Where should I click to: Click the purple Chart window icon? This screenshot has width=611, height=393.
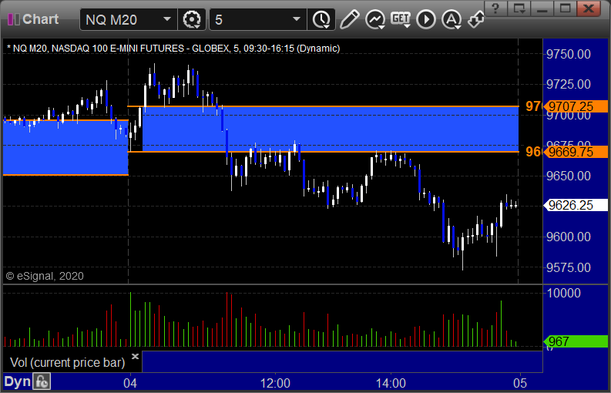click(x=13, y=19)
